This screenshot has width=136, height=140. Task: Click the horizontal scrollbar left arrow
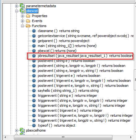[x=5, y=138]
